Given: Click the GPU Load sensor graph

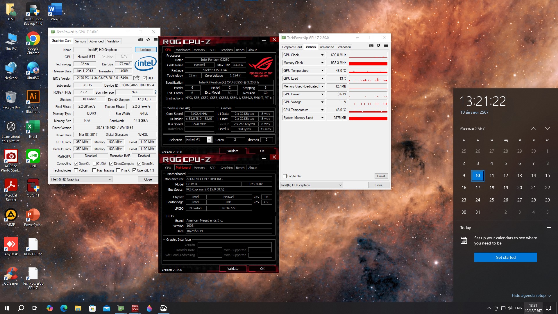Looking at the screenshot, I should click(368, 78).
